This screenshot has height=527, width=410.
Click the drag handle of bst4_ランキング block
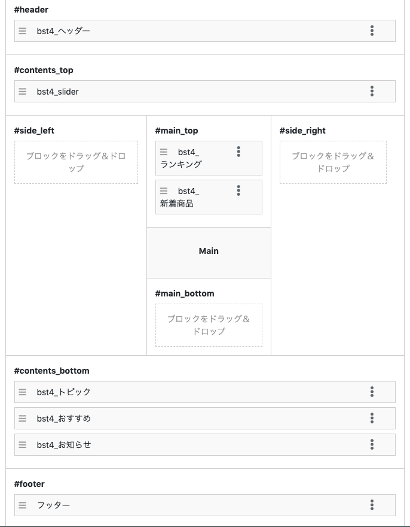point(164,152)
